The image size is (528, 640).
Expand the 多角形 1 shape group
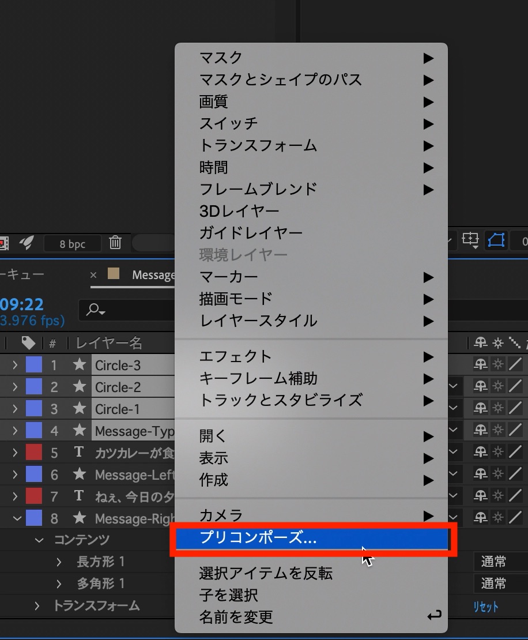coord(59,584)
